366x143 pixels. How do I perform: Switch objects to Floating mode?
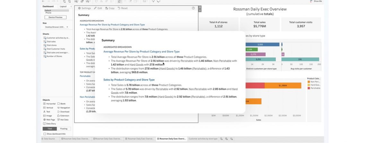point(64,129)
